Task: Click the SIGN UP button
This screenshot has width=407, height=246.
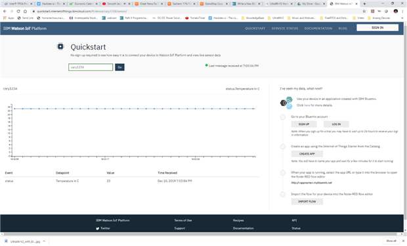Action: [x=304, y=124]
